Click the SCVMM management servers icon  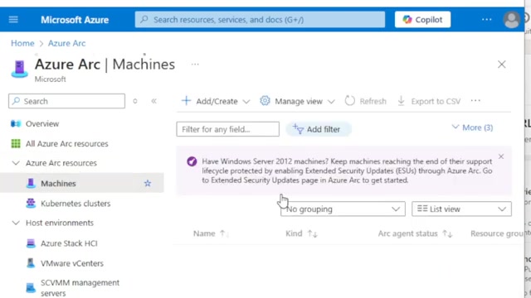[31, 287]
